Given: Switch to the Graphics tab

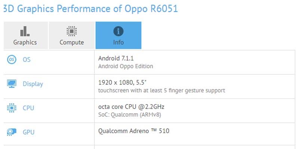Looking at the screenshot, I should pyautogui.click(x=25, y=42).
